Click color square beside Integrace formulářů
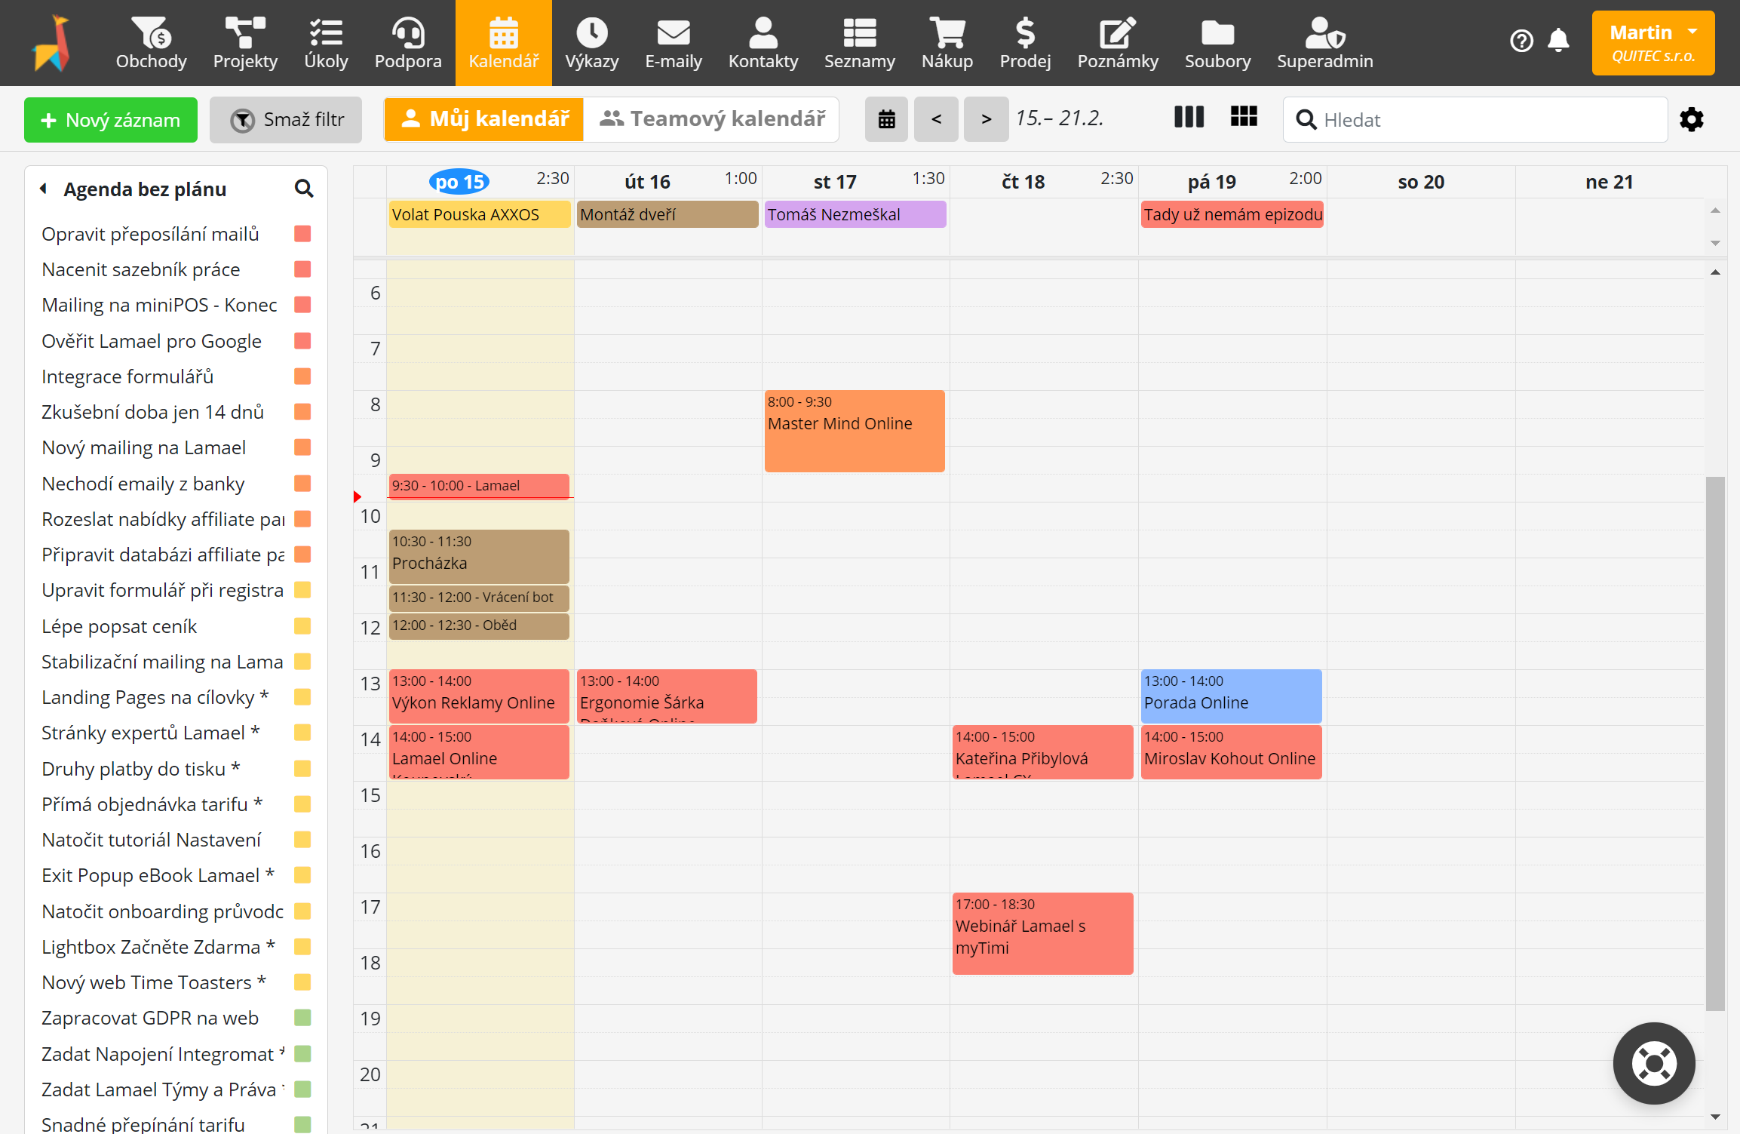1740x1134 pixels. [302, 376]
